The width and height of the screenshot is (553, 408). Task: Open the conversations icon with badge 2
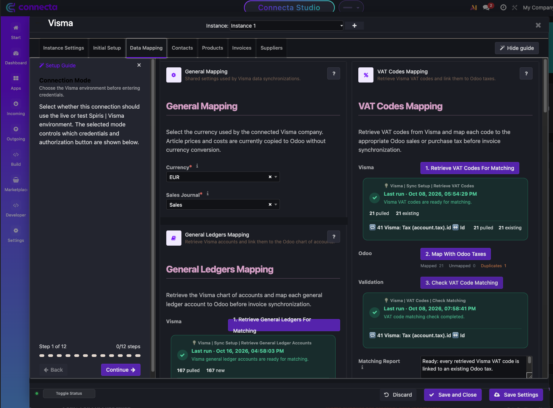pos(487,7)
